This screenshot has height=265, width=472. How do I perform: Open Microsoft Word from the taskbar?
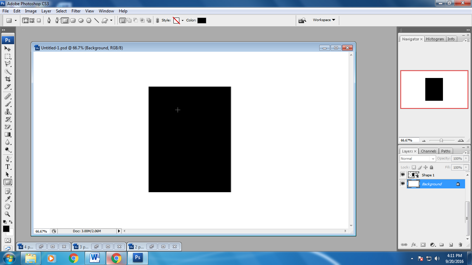[94, 258]
